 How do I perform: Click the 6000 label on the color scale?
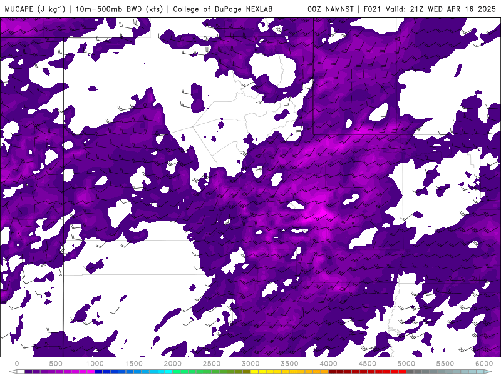point(484,364)
